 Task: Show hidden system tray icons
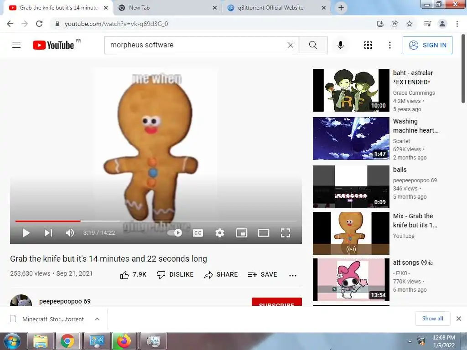(410, 341)
